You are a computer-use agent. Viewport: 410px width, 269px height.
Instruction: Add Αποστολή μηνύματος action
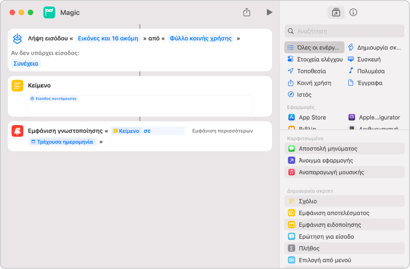344,149
